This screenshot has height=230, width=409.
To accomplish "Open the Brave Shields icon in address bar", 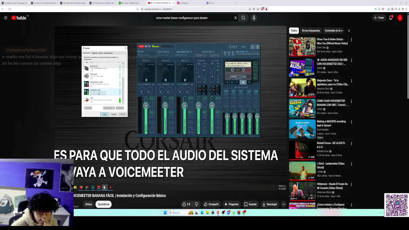I will pos(263,9).
